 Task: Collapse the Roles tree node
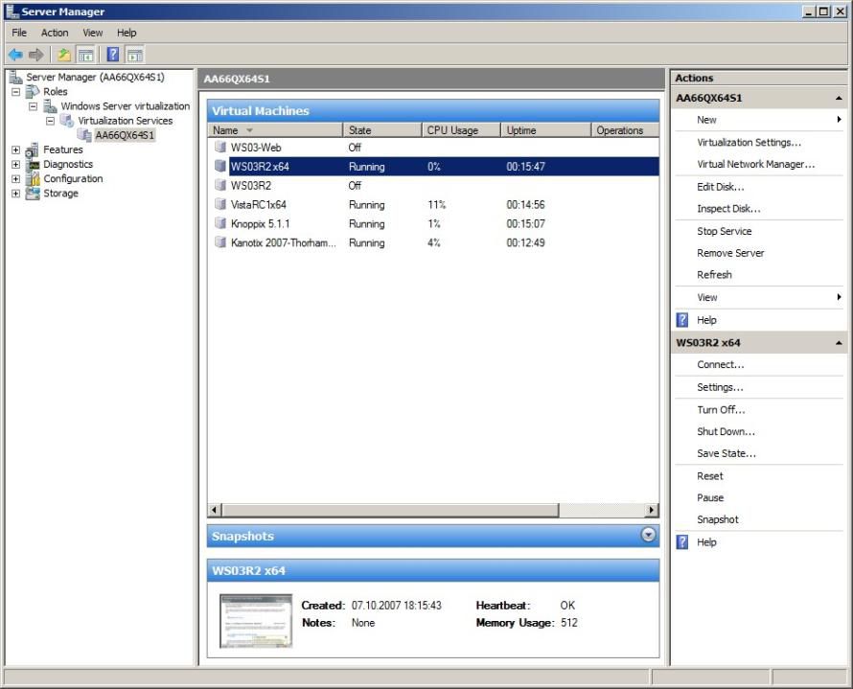click(15, 92)
